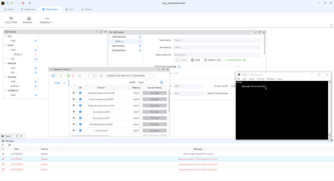Screen dimensions: 334x181
Task: Add a TOOMOSS CAN device
Action: pos(35,95)
